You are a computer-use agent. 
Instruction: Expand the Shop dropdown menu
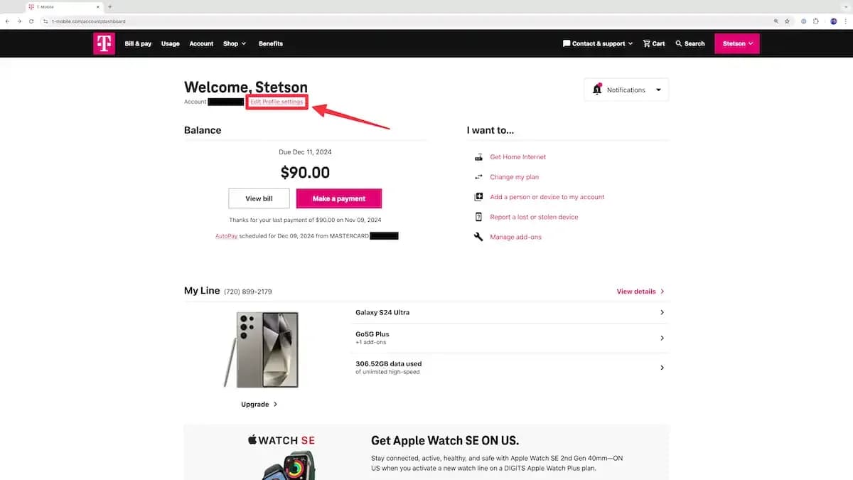click(x=235, y=43)
